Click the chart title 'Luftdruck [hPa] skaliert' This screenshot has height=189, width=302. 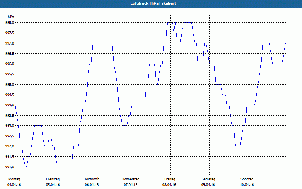pos(153,3)
